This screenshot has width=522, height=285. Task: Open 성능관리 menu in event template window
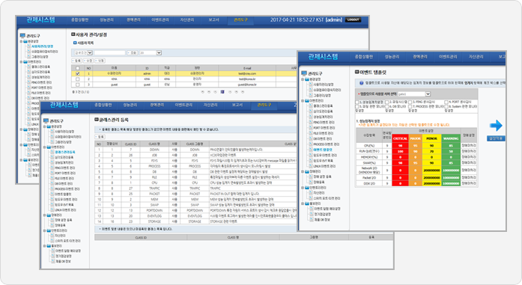(x=392, y=57)
